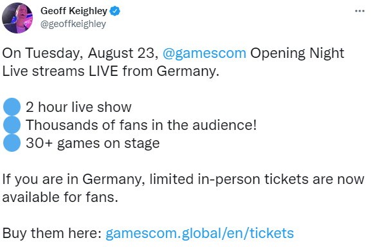The width and height of the screenshot is (373, 247).
Task: Click the "Thousands of fans in the audience!" line
Action: (141, 125)
